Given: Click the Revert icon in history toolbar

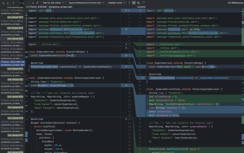Looking at the screenshot, I should click(x=3, y=3).
